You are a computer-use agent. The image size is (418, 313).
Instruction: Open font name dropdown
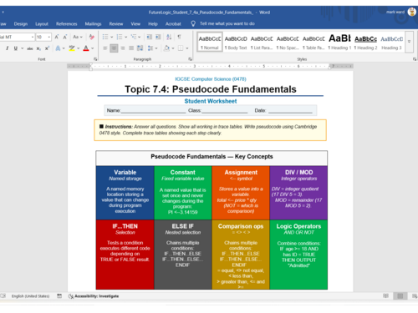[33, 37]
